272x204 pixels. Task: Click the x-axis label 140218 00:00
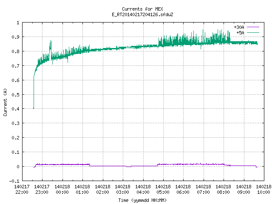(62, 190)
